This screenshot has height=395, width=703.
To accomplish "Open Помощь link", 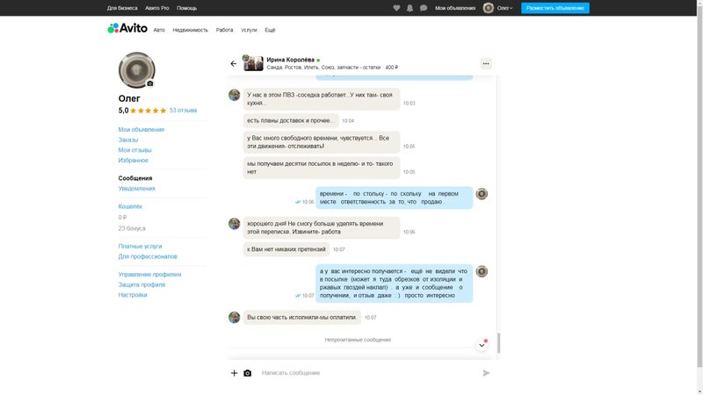I will [186, 8].
